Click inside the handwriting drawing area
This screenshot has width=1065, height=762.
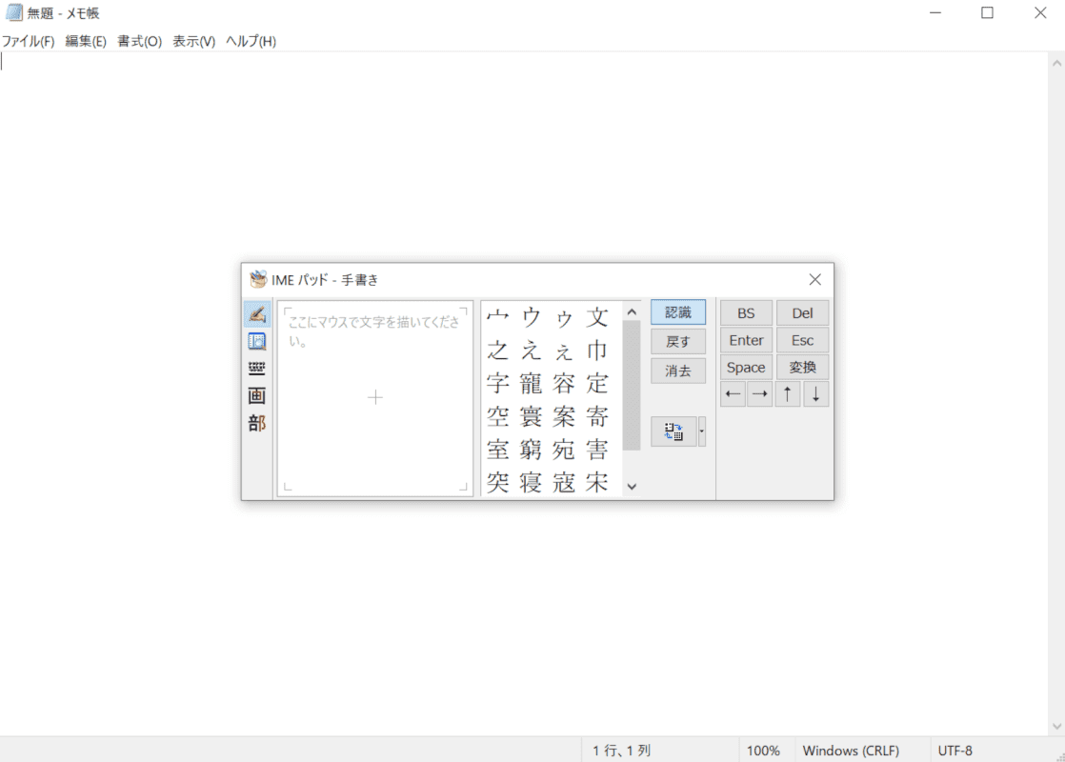pos(375,398)
